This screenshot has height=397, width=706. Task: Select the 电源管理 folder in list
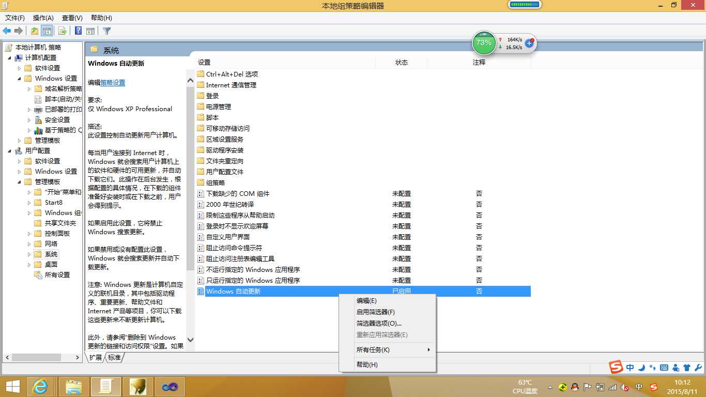218,107
